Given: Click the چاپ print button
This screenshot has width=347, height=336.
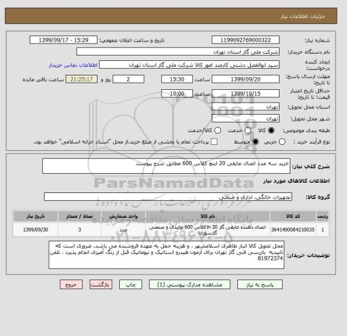Looking at the screenshot, I should (131, 284).
